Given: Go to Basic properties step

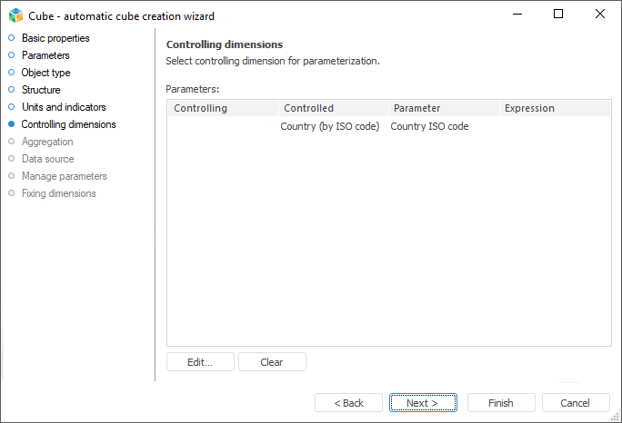Looking at the screenshot, I should (55, 38).
